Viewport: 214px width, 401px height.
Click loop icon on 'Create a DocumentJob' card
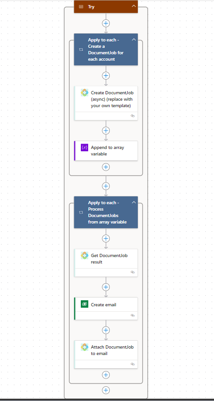click(x=81, y=50)
